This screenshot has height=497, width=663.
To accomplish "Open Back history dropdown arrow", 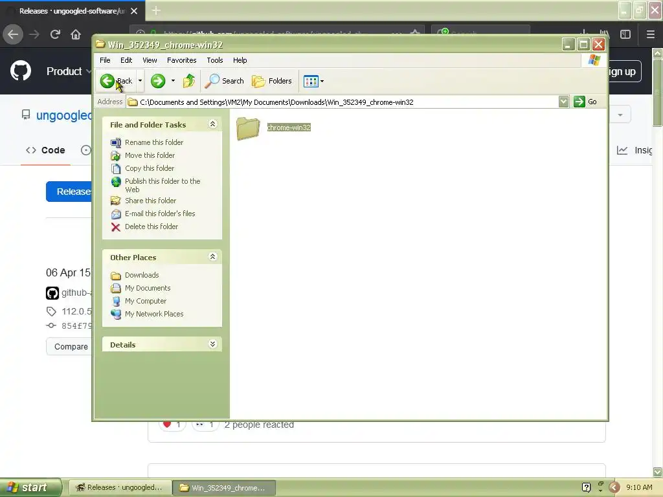I will pos(140,81).
